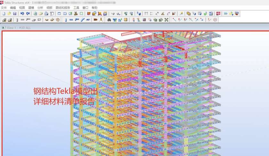
Task: Create a concrete slab
Action: pos(34,20)
